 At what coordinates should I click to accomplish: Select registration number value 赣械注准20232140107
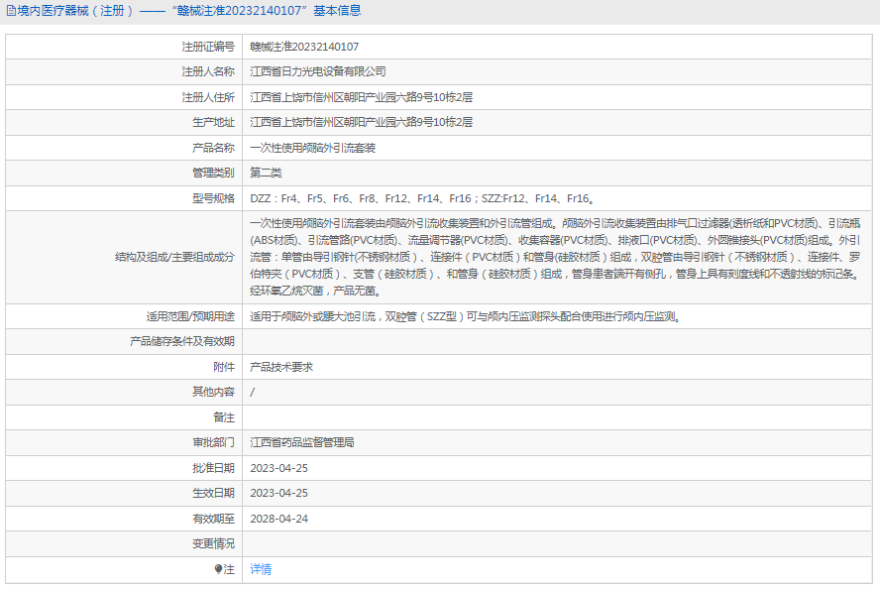tap(304, 47)
